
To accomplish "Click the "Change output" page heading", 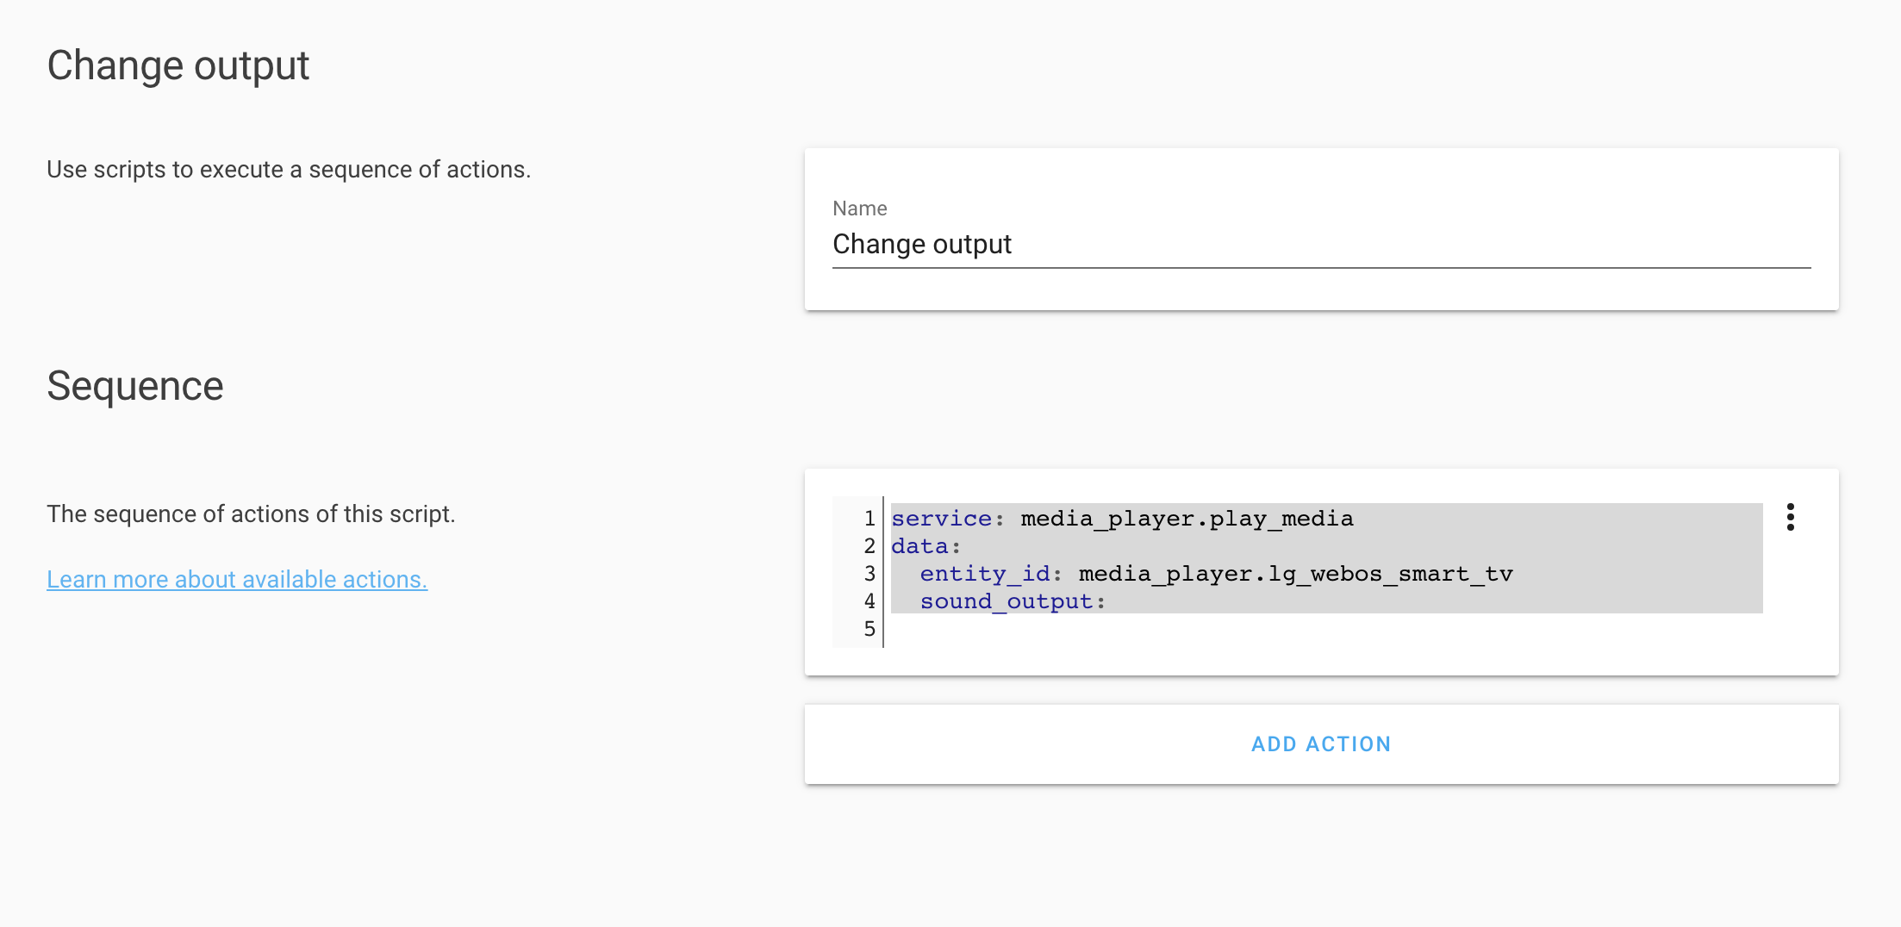I will tap(178, 66).
